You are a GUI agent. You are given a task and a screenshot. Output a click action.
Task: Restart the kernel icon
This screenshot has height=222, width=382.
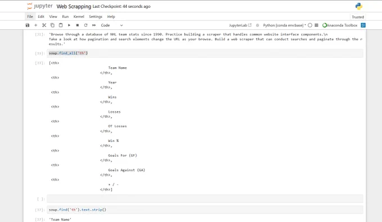pos(86,25)
